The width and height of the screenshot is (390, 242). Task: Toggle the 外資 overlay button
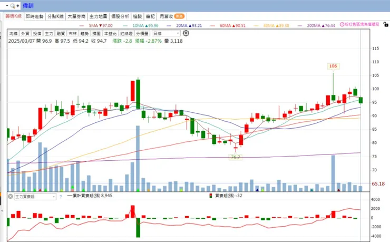pyautogui.click(x=25, y=33)
